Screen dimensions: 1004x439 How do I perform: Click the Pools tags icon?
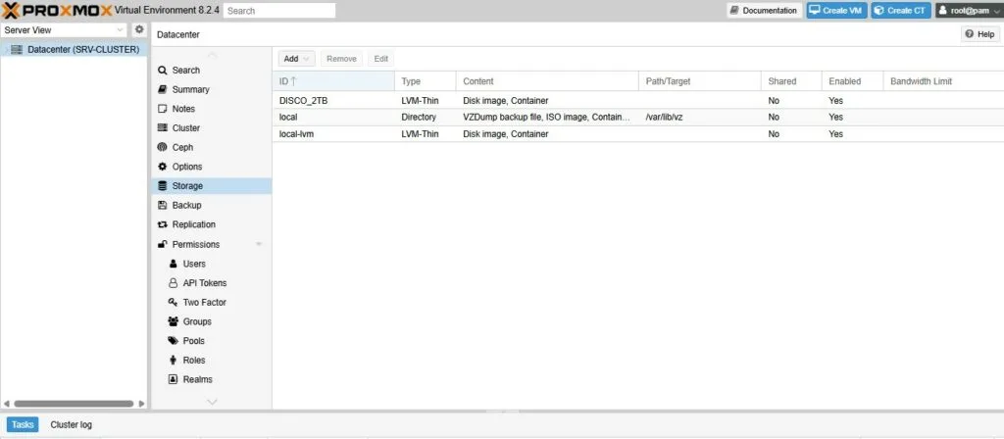pos(173,340)
